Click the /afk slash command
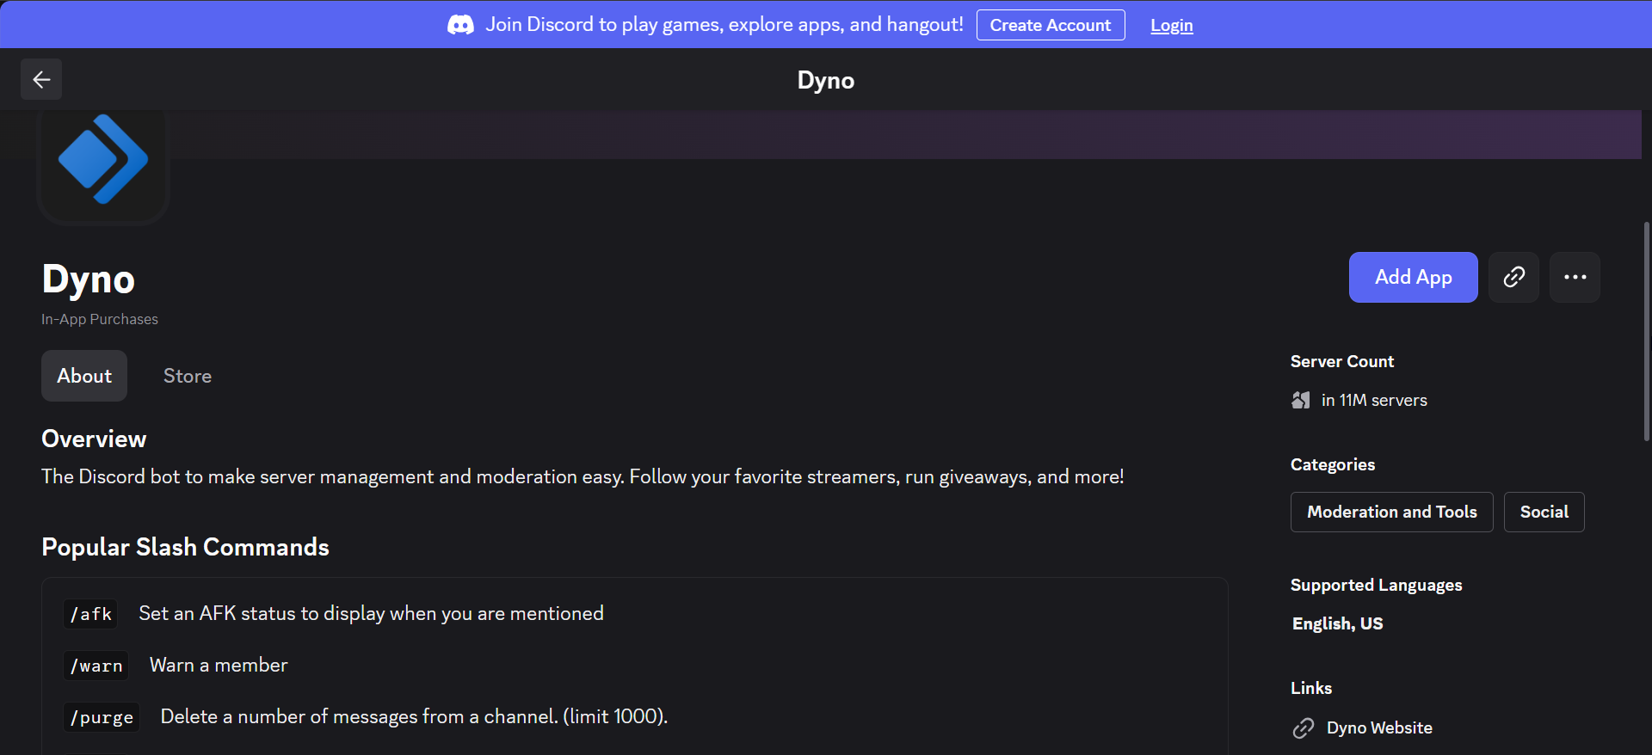 coord(91,614)
